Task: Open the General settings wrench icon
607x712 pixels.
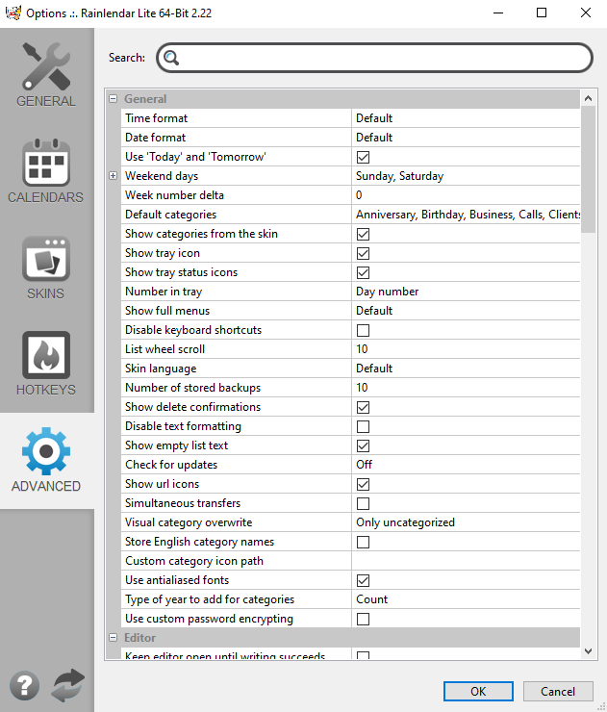Action: click(x=46, y=66)
